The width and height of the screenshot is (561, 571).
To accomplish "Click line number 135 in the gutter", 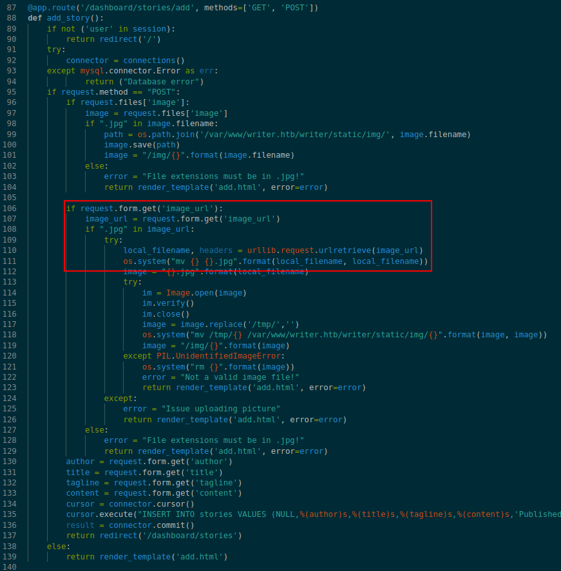I will click(x=11, y=514).
